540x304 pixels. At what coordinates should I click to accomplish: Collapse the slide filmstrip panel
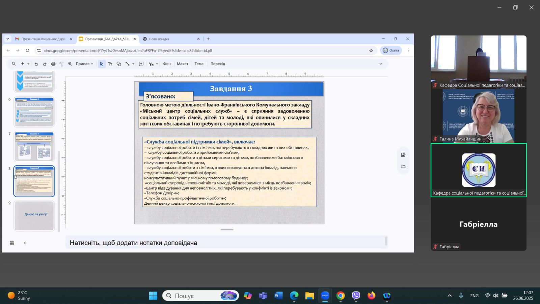(x=25, y=243)
